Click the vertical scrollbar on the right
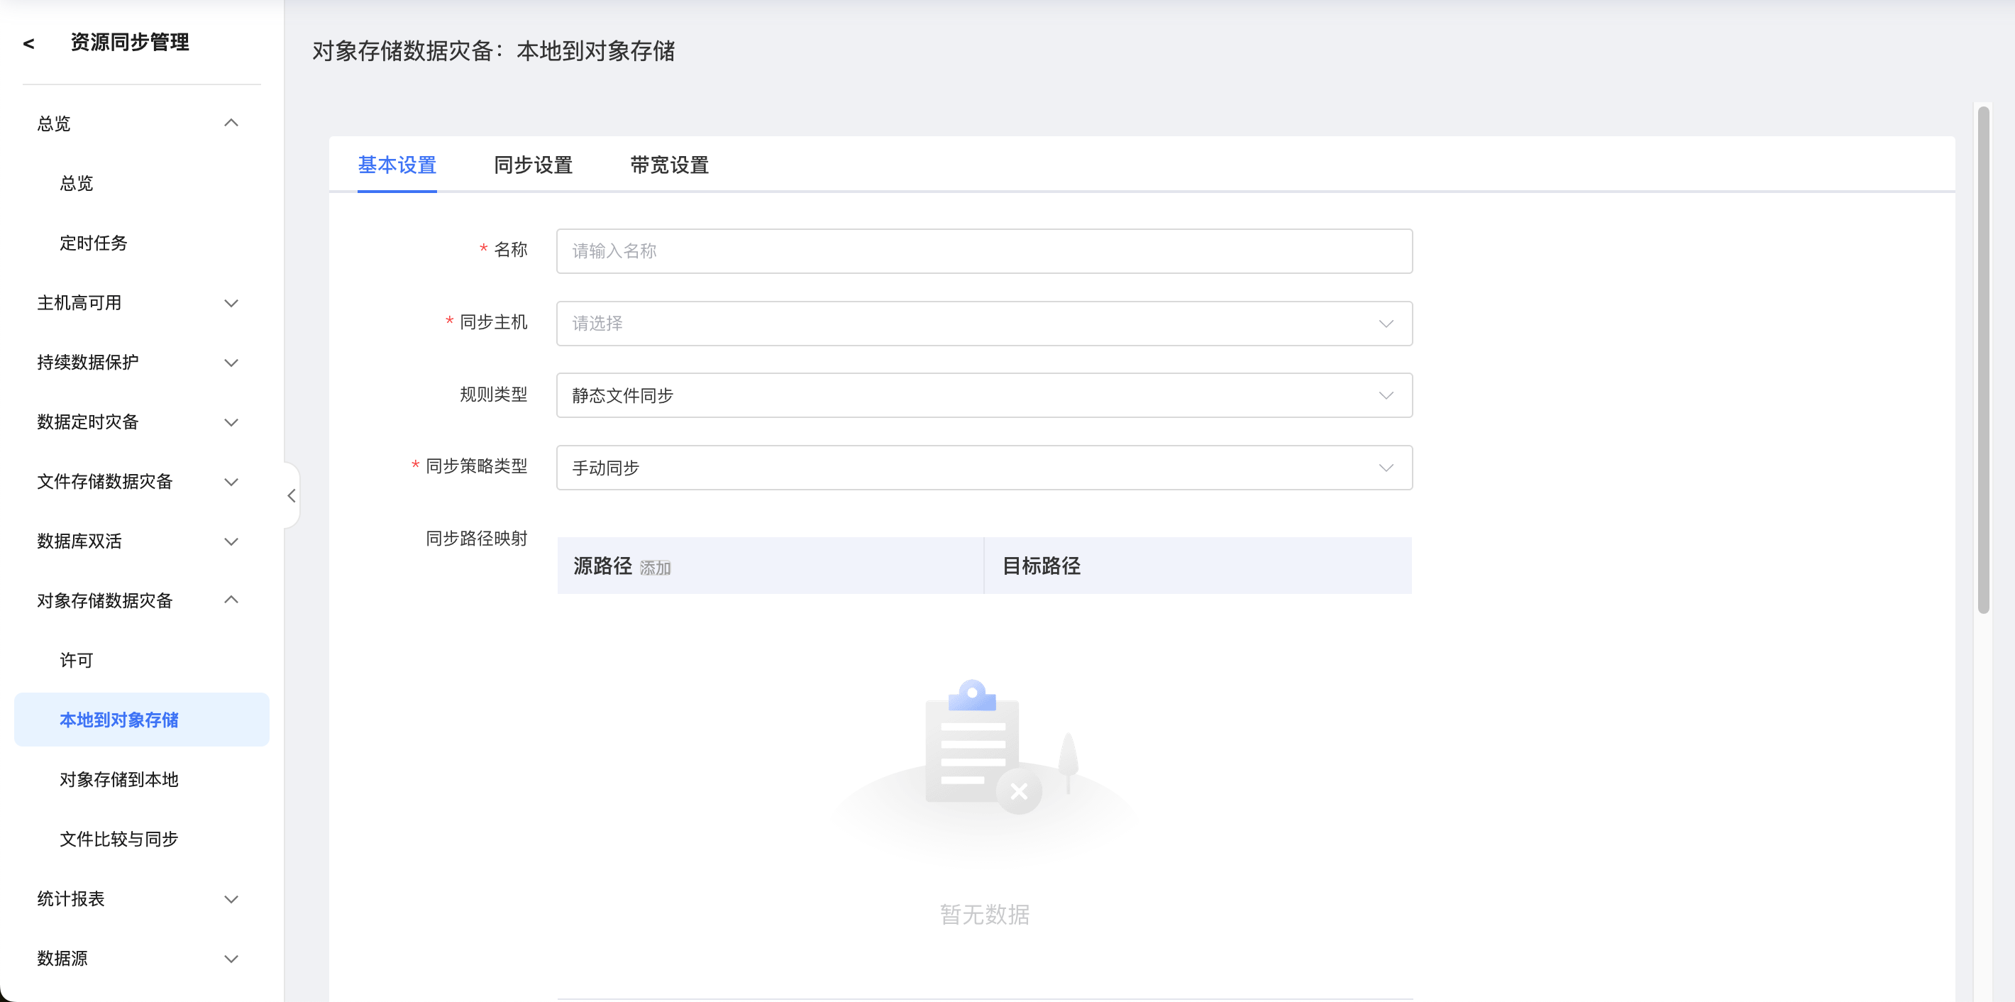 coord(1982,360)
